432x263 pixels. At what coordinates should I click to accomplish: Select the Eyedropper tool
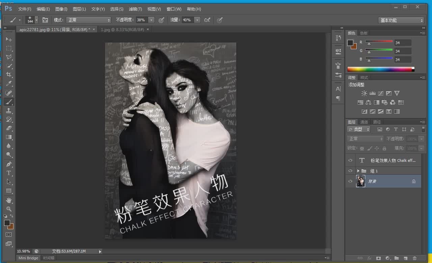pyautogui.click(x=9, y=83)
